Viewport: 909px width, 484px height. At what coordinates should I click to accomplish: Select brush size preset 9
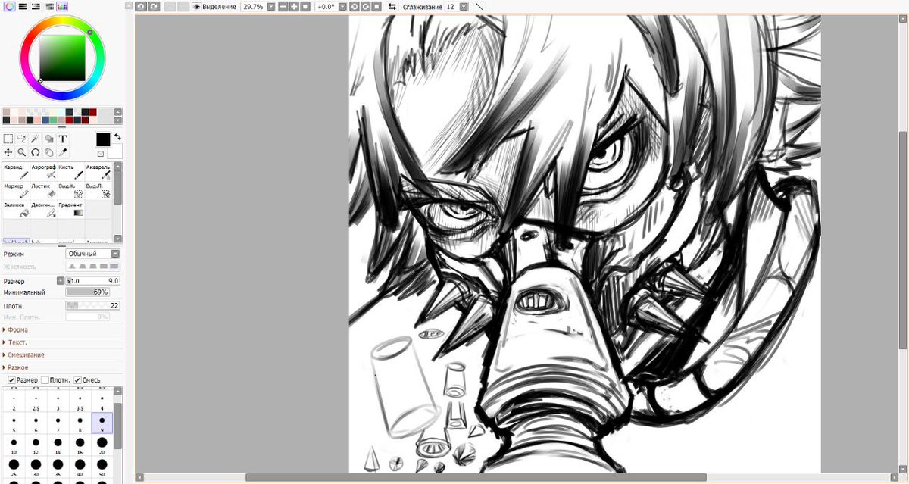102,422
